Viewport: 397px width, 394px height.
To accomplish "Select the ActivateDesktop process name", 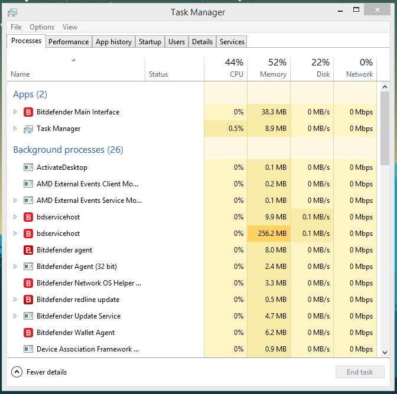I will (x=62, y=168).
